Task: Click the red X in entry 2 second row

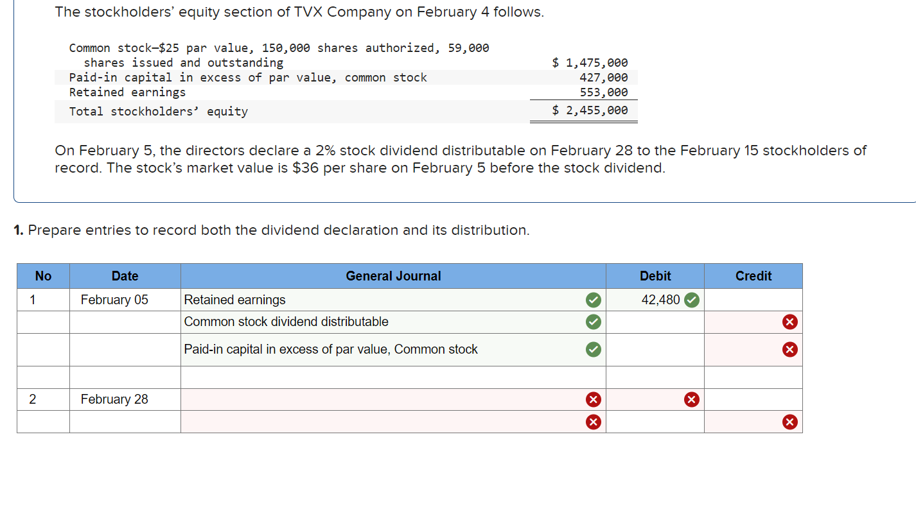Action: pyautogui.click(x=593, y=422)
